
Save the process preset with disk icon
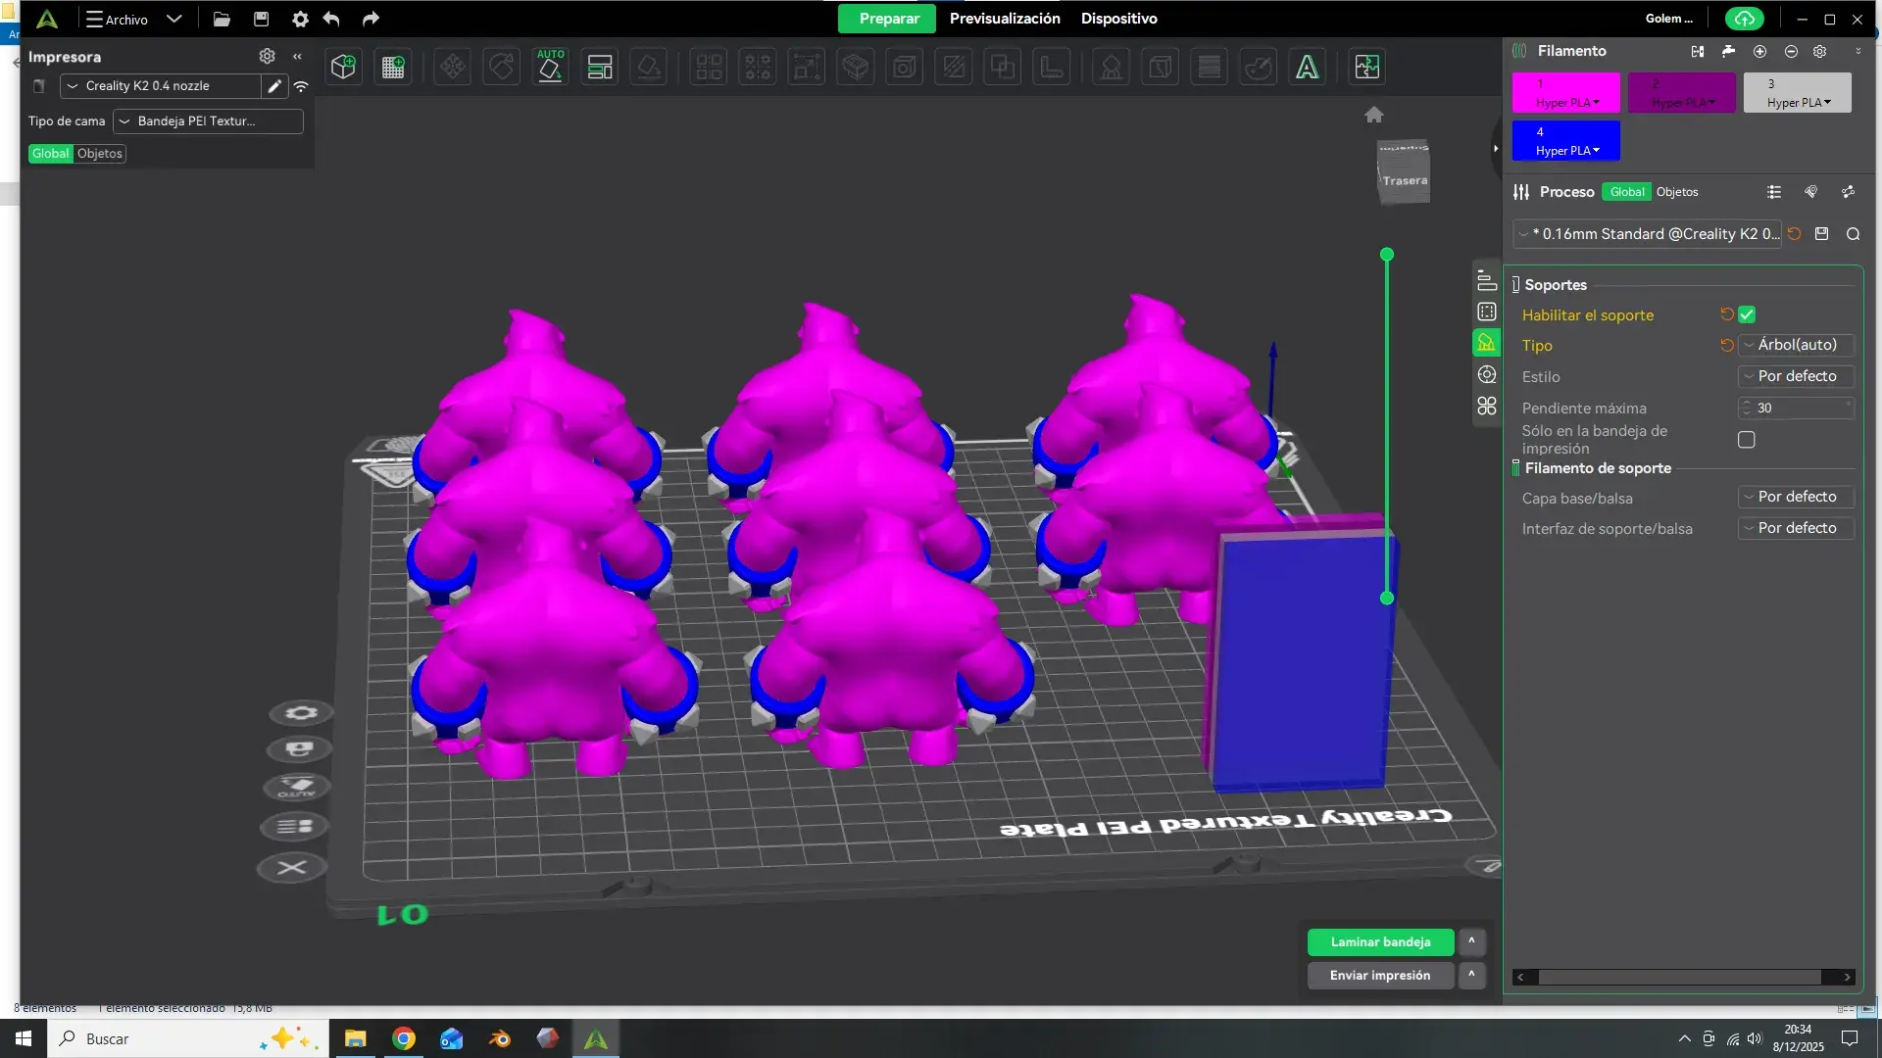(x=1822, y=234)
